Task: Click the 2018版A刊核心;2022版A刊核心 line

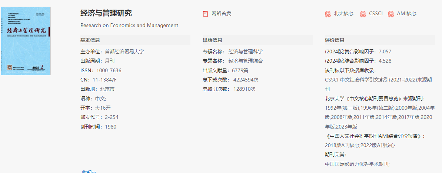Action: (360, 145)
